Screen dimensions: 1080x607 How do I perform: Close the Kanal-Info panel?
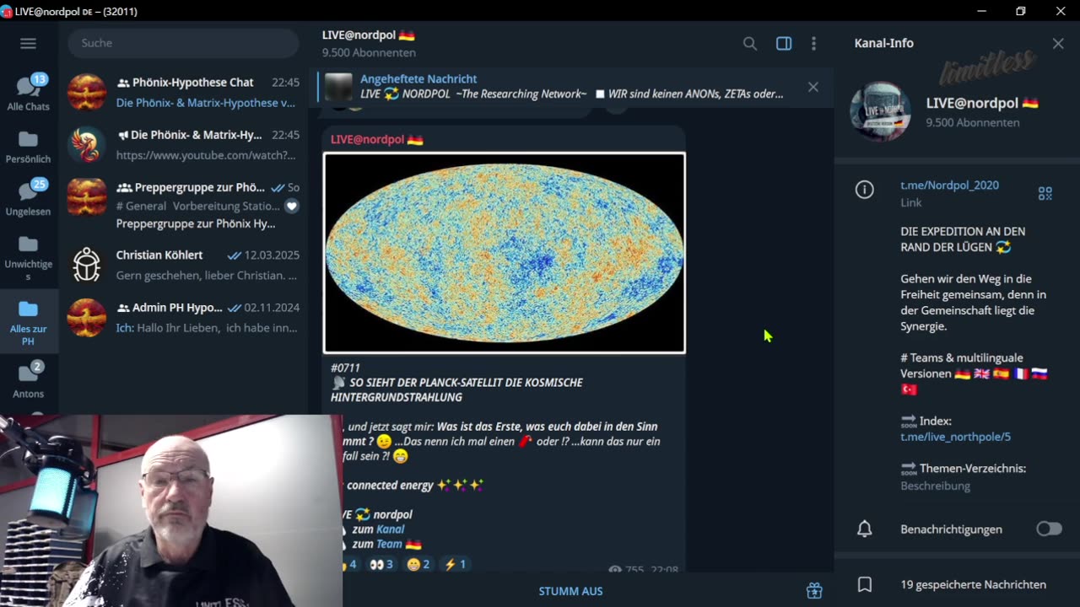coord(1058,43)
